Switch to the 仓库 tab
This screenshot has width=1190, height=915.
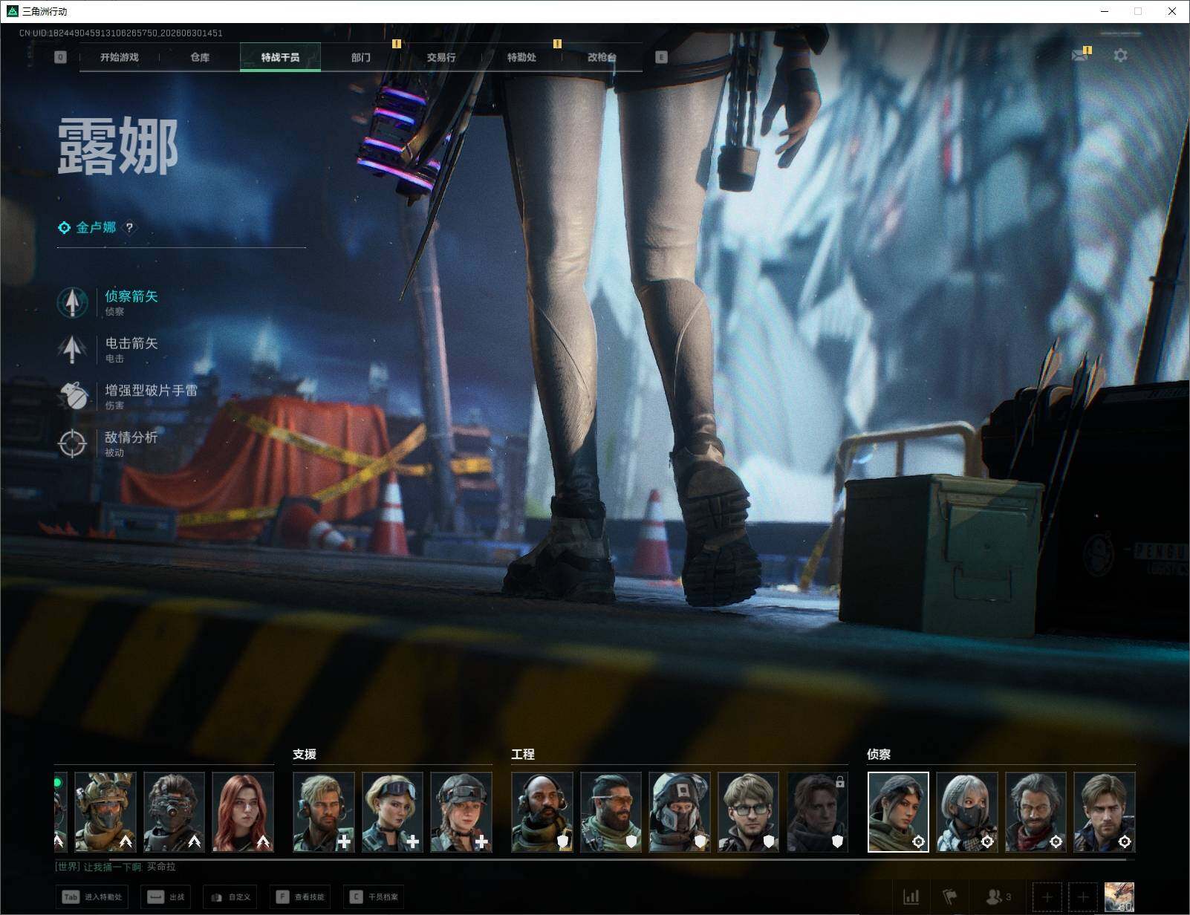200,57
